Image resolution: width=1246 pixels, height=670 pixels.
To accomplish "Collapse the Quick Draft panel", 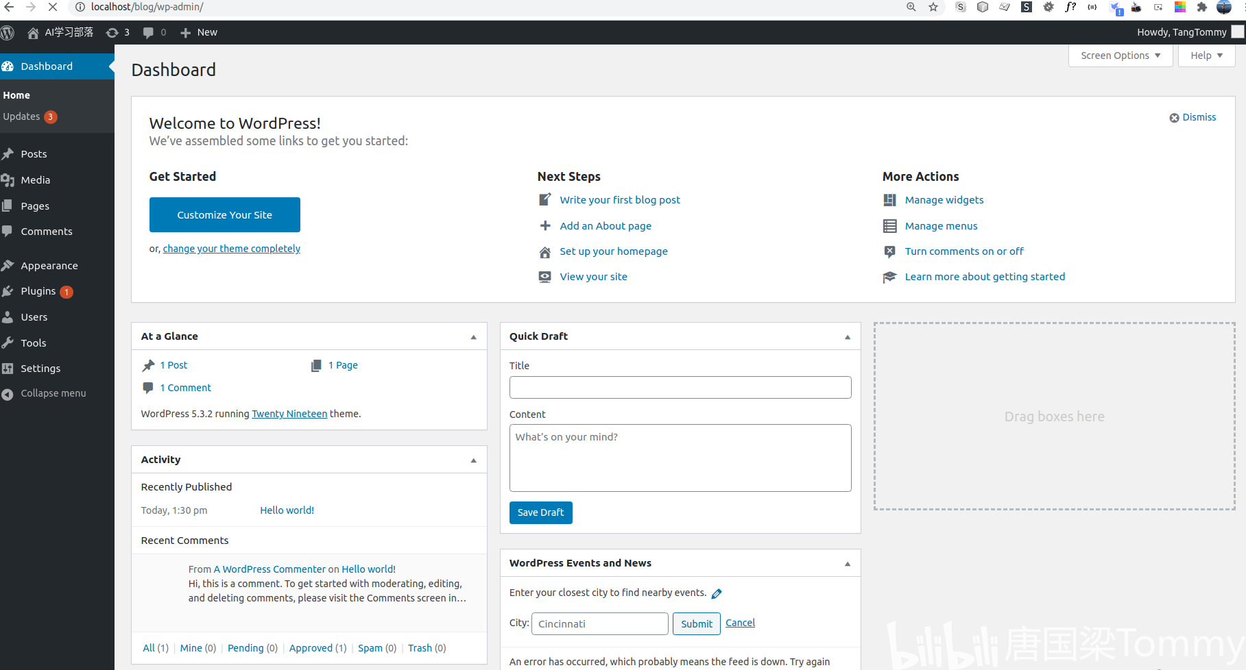I will 848,337.
